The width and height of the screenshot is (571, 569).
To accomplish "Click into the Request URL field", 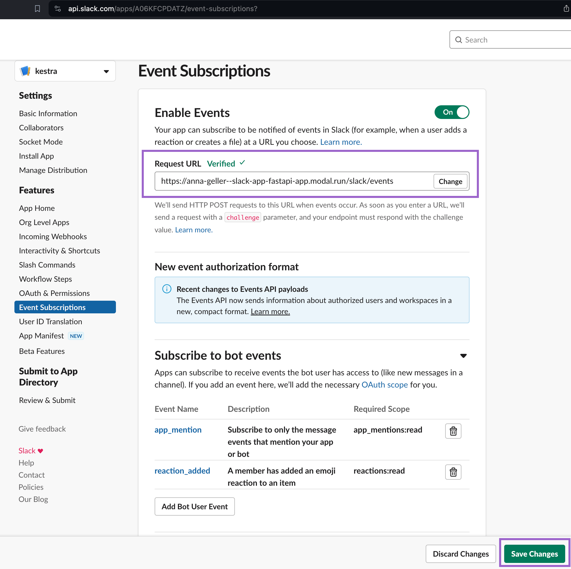I will pos(293,181).
